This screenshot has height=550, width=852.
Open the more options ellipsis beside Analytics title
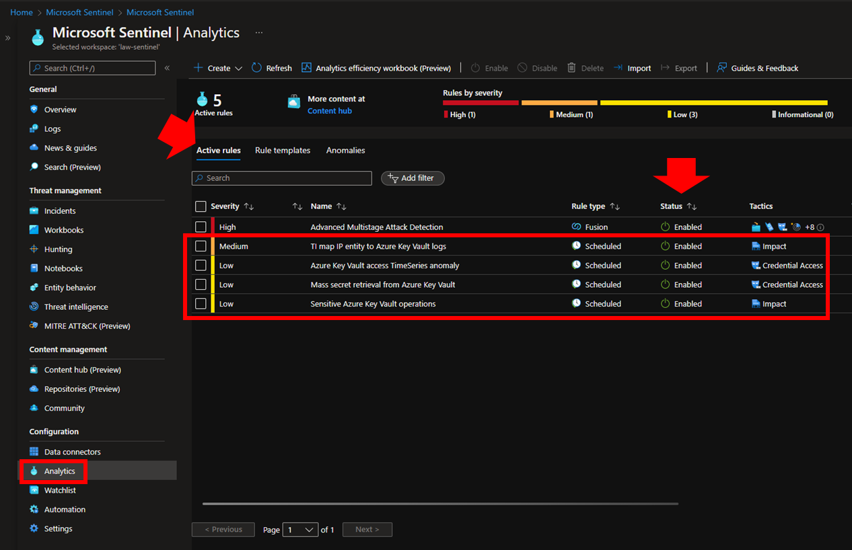coord(259,32)
